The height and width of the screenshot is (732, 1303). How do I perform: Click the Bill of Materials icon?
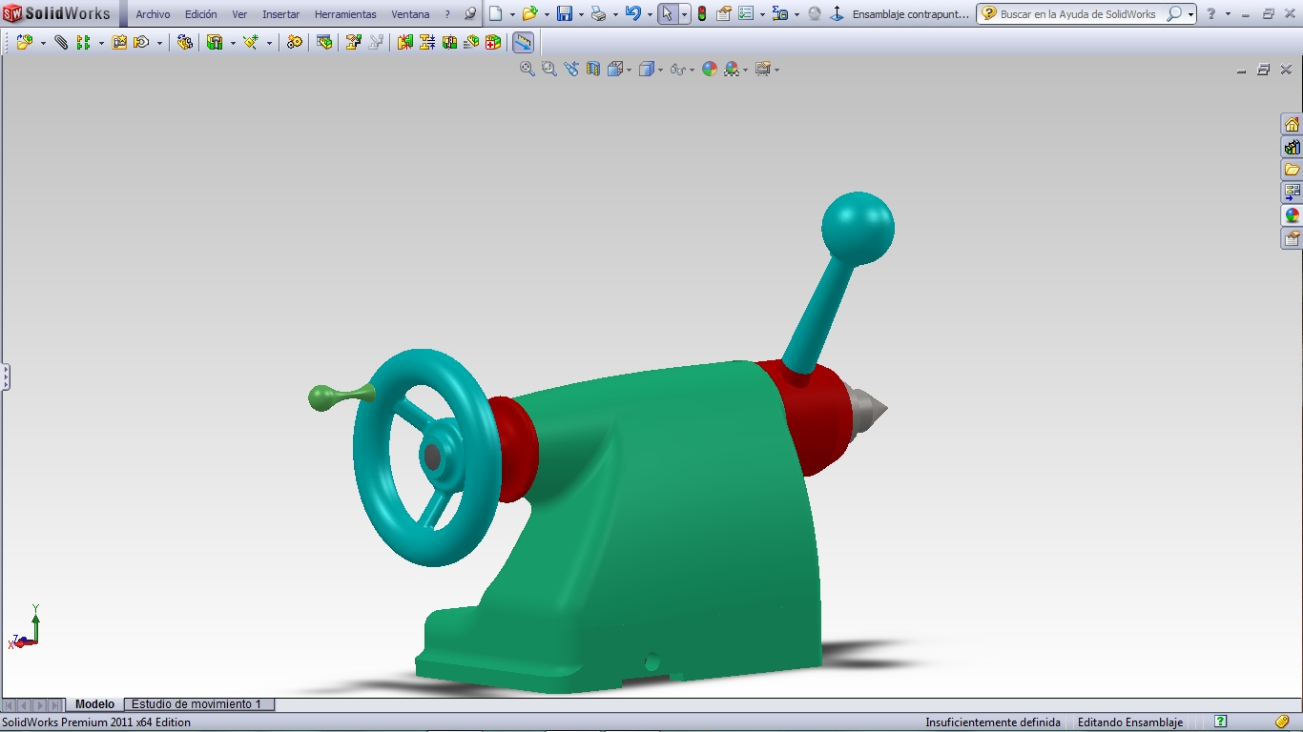[324, 42]
